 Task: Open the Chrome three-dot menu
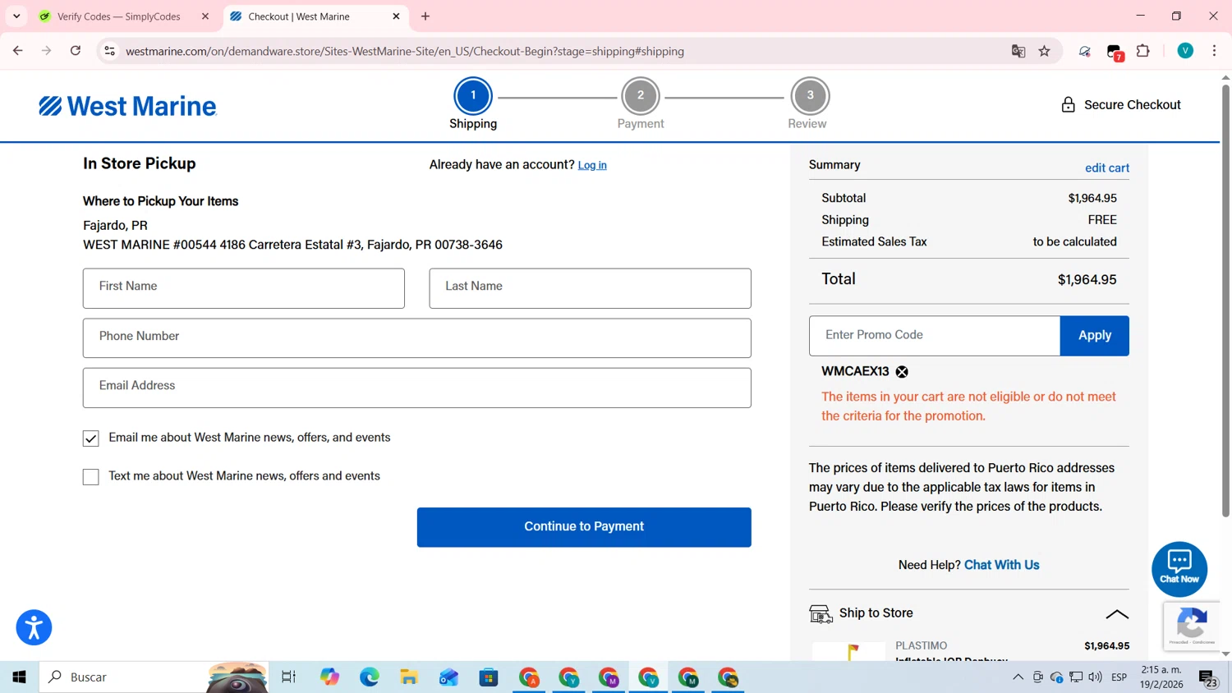click(x=1214, y=51)
